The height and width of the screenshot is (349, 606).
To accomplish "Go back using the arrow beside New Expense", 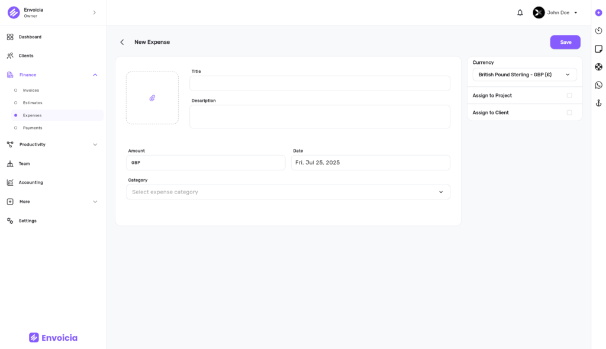I will click(122, 42).
